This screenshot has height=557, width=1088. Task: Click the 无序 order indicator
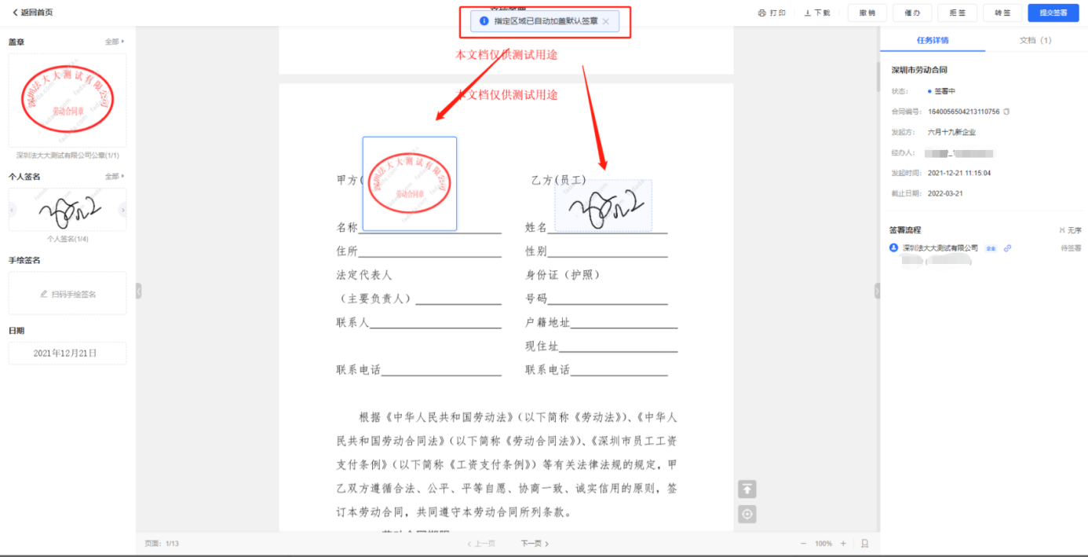(x=1070, y=230)
